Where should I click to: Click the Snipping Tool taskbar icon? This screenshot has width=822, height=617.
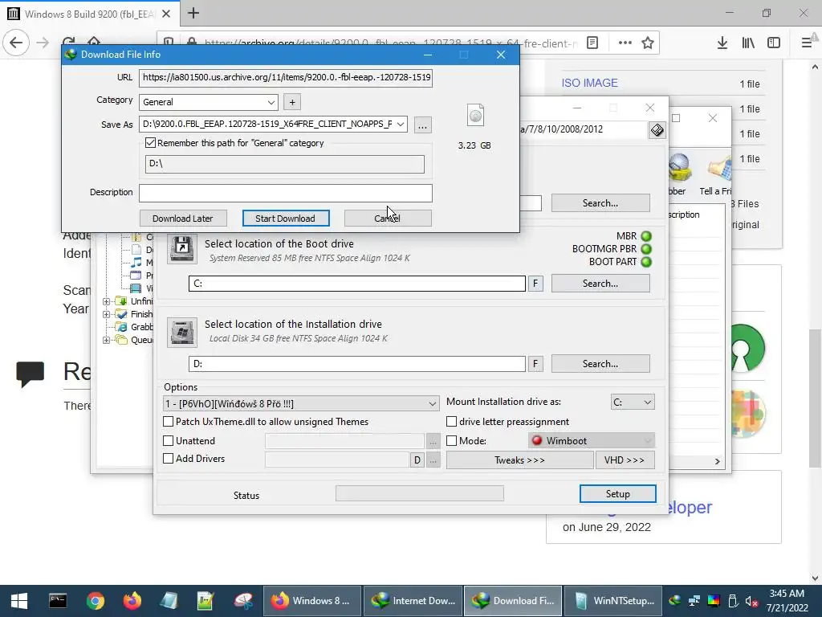point(243,601)
